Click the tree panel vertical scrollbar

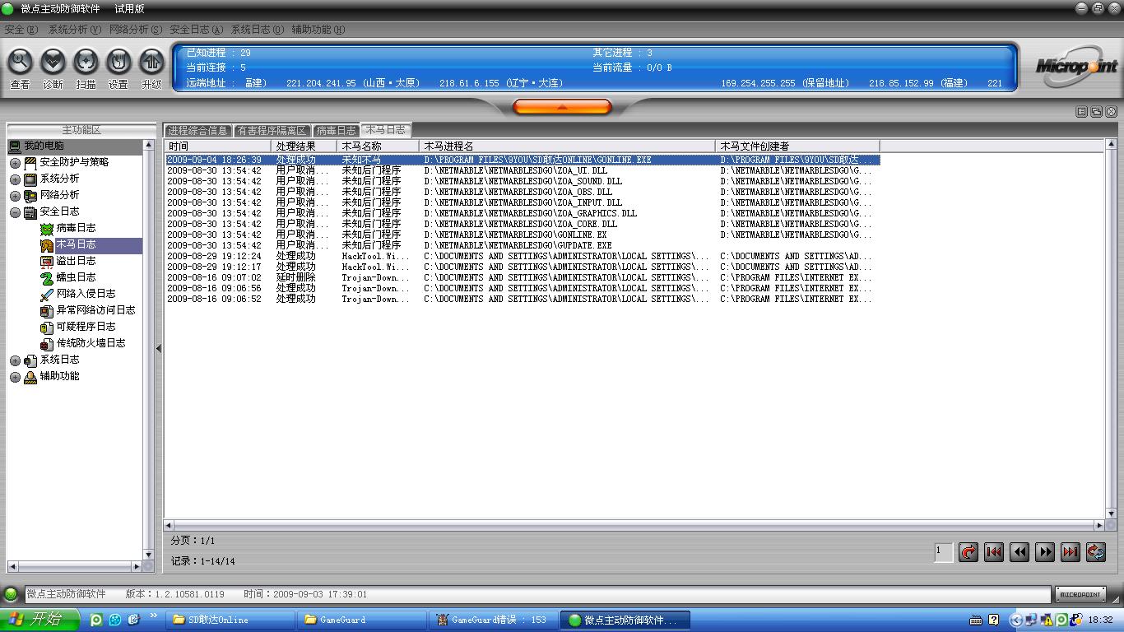pos(149,351)
